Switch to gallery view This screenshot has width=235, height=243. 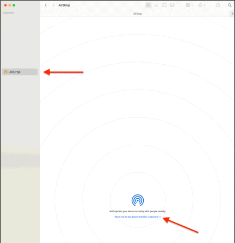(172, 5)
